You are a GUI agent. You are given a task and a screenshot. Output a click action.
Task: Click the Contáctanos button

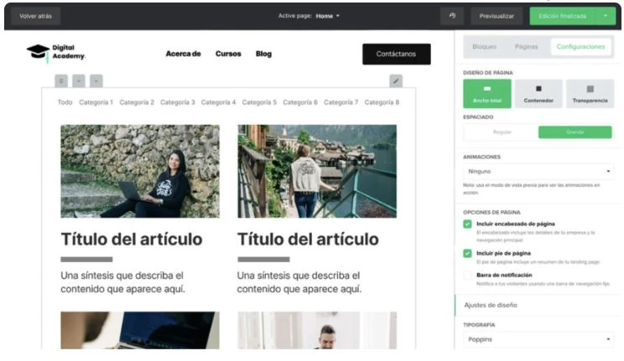pos(397,54)
